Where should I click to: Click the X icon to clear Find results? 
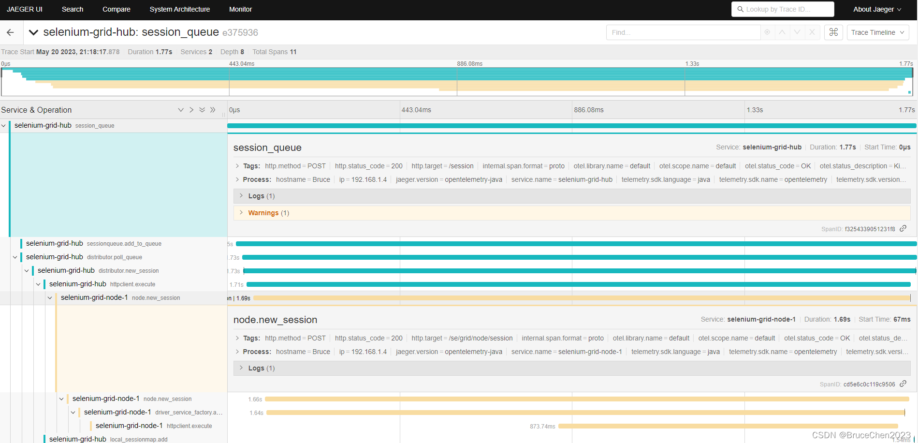click(x=812, y=32)
